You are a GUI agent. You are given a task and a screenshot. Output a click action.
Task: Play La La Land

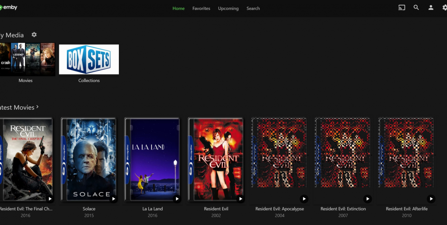coord(177,199)
